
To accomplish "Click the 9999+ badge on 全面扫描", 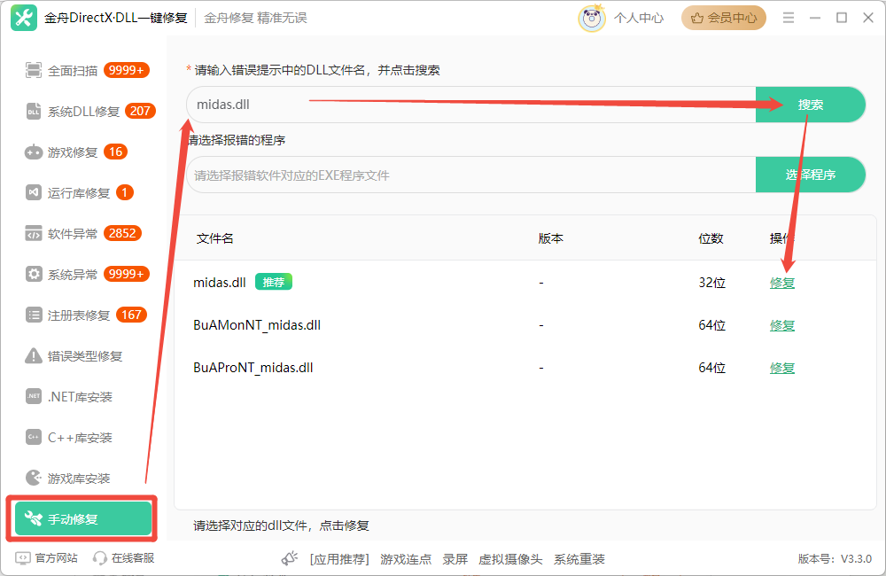I will (x=127, y=70).
